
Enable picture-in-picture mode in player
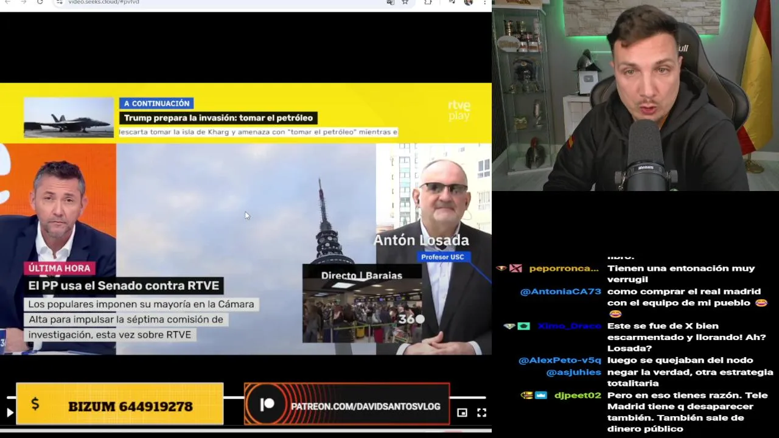point(462,412)
